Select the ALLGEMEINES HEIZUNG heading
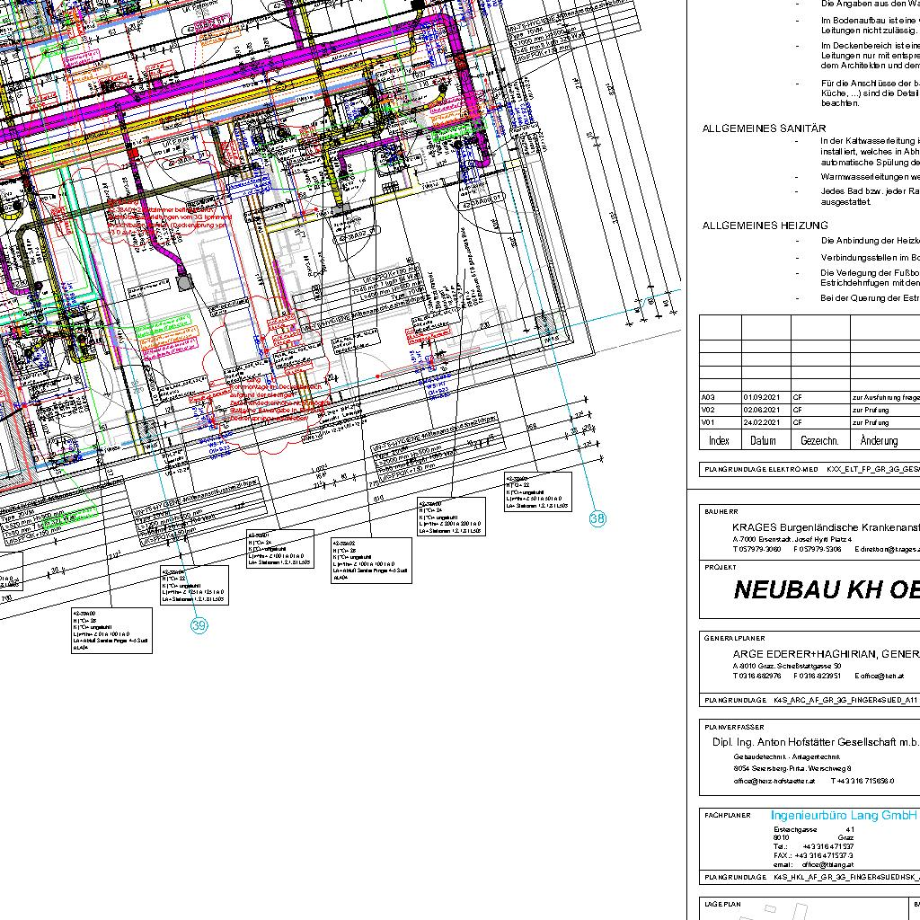Image resolution: width=920 pixels, height=920 pixels. [765, 226]
